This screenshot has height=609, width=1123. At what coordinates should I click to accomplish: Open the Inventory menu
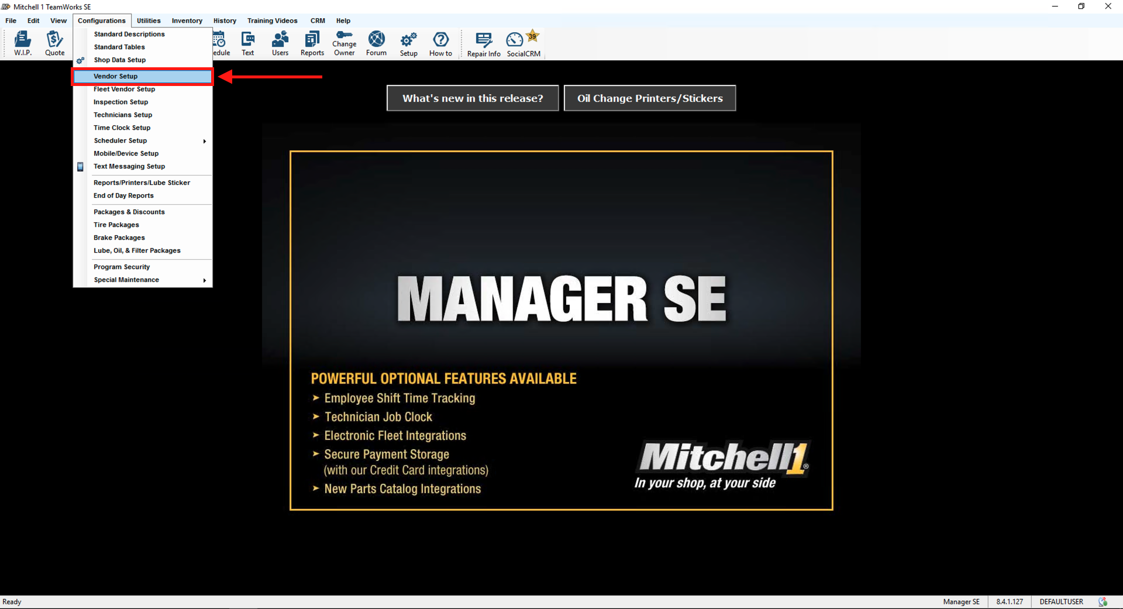pos(187,20)
